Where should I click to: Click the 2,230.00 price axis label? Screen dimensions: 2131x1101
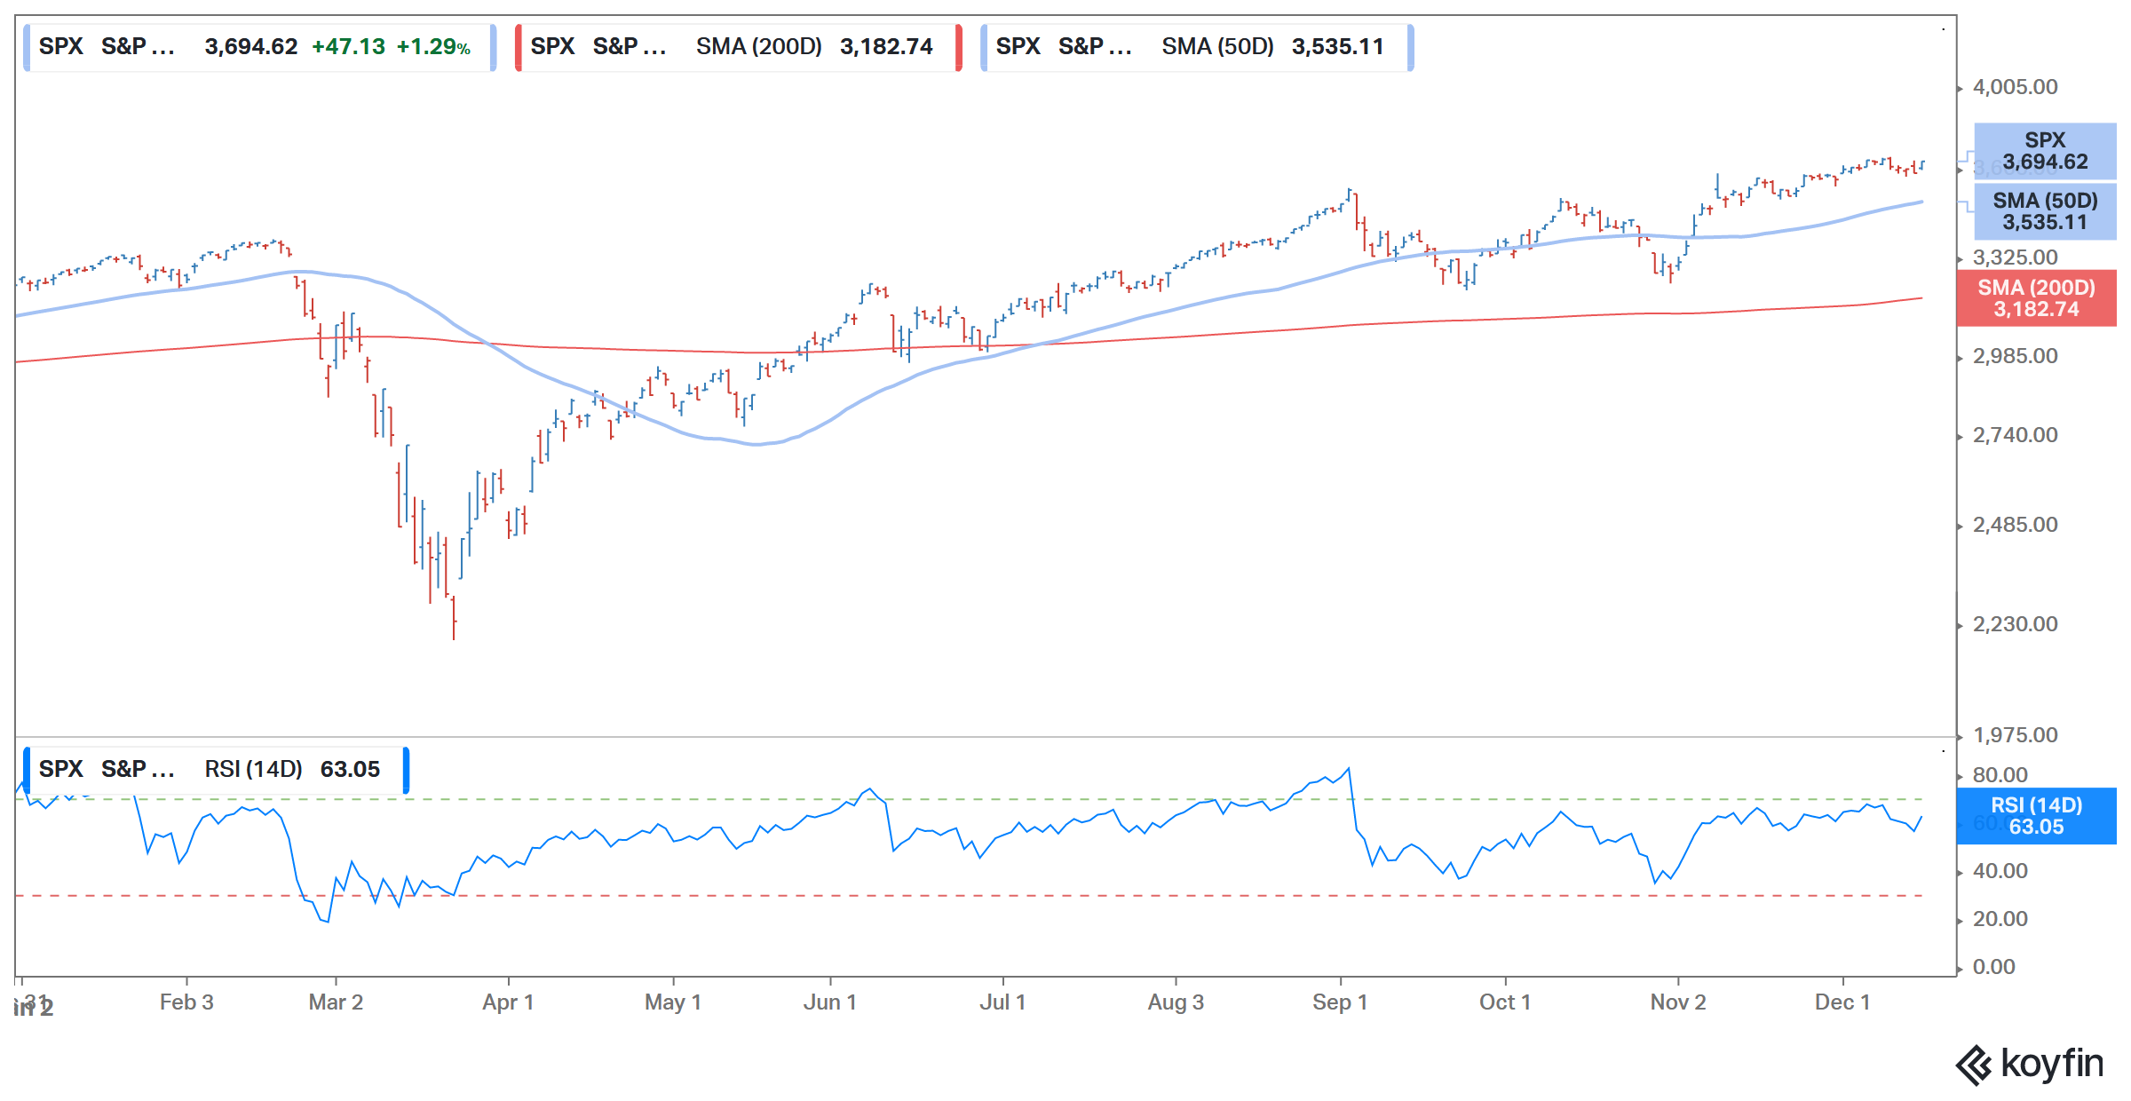pyautogui.click(x=2015, y=624)
